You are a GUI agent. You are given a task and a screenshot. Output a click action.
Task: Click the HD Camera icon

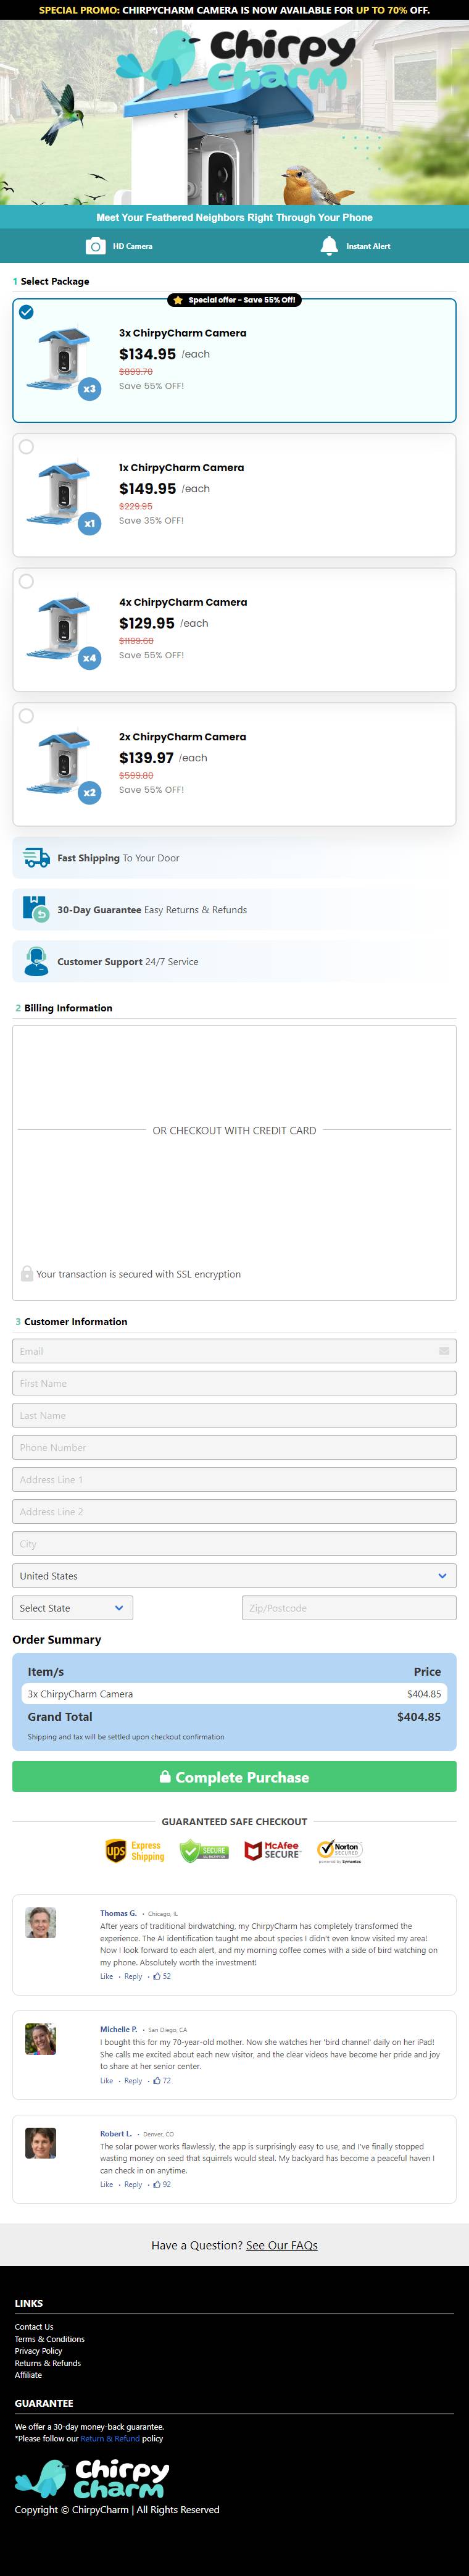click(95, 246)
